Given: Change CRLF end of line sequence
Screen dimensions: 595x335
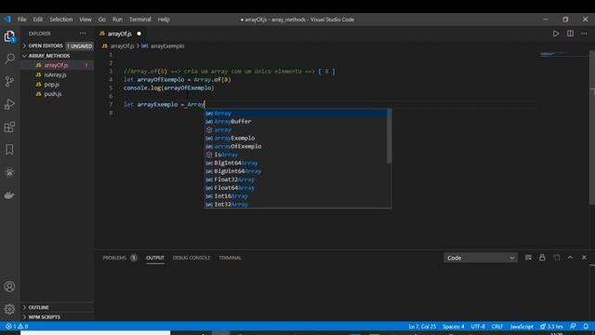Looking at the screenshot, I should pos(497,327).
